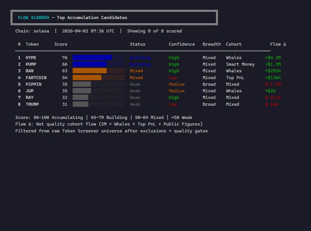Click RAY's -$211K flow value
This screenshot has height=231, width=311.
coord(273,97)
